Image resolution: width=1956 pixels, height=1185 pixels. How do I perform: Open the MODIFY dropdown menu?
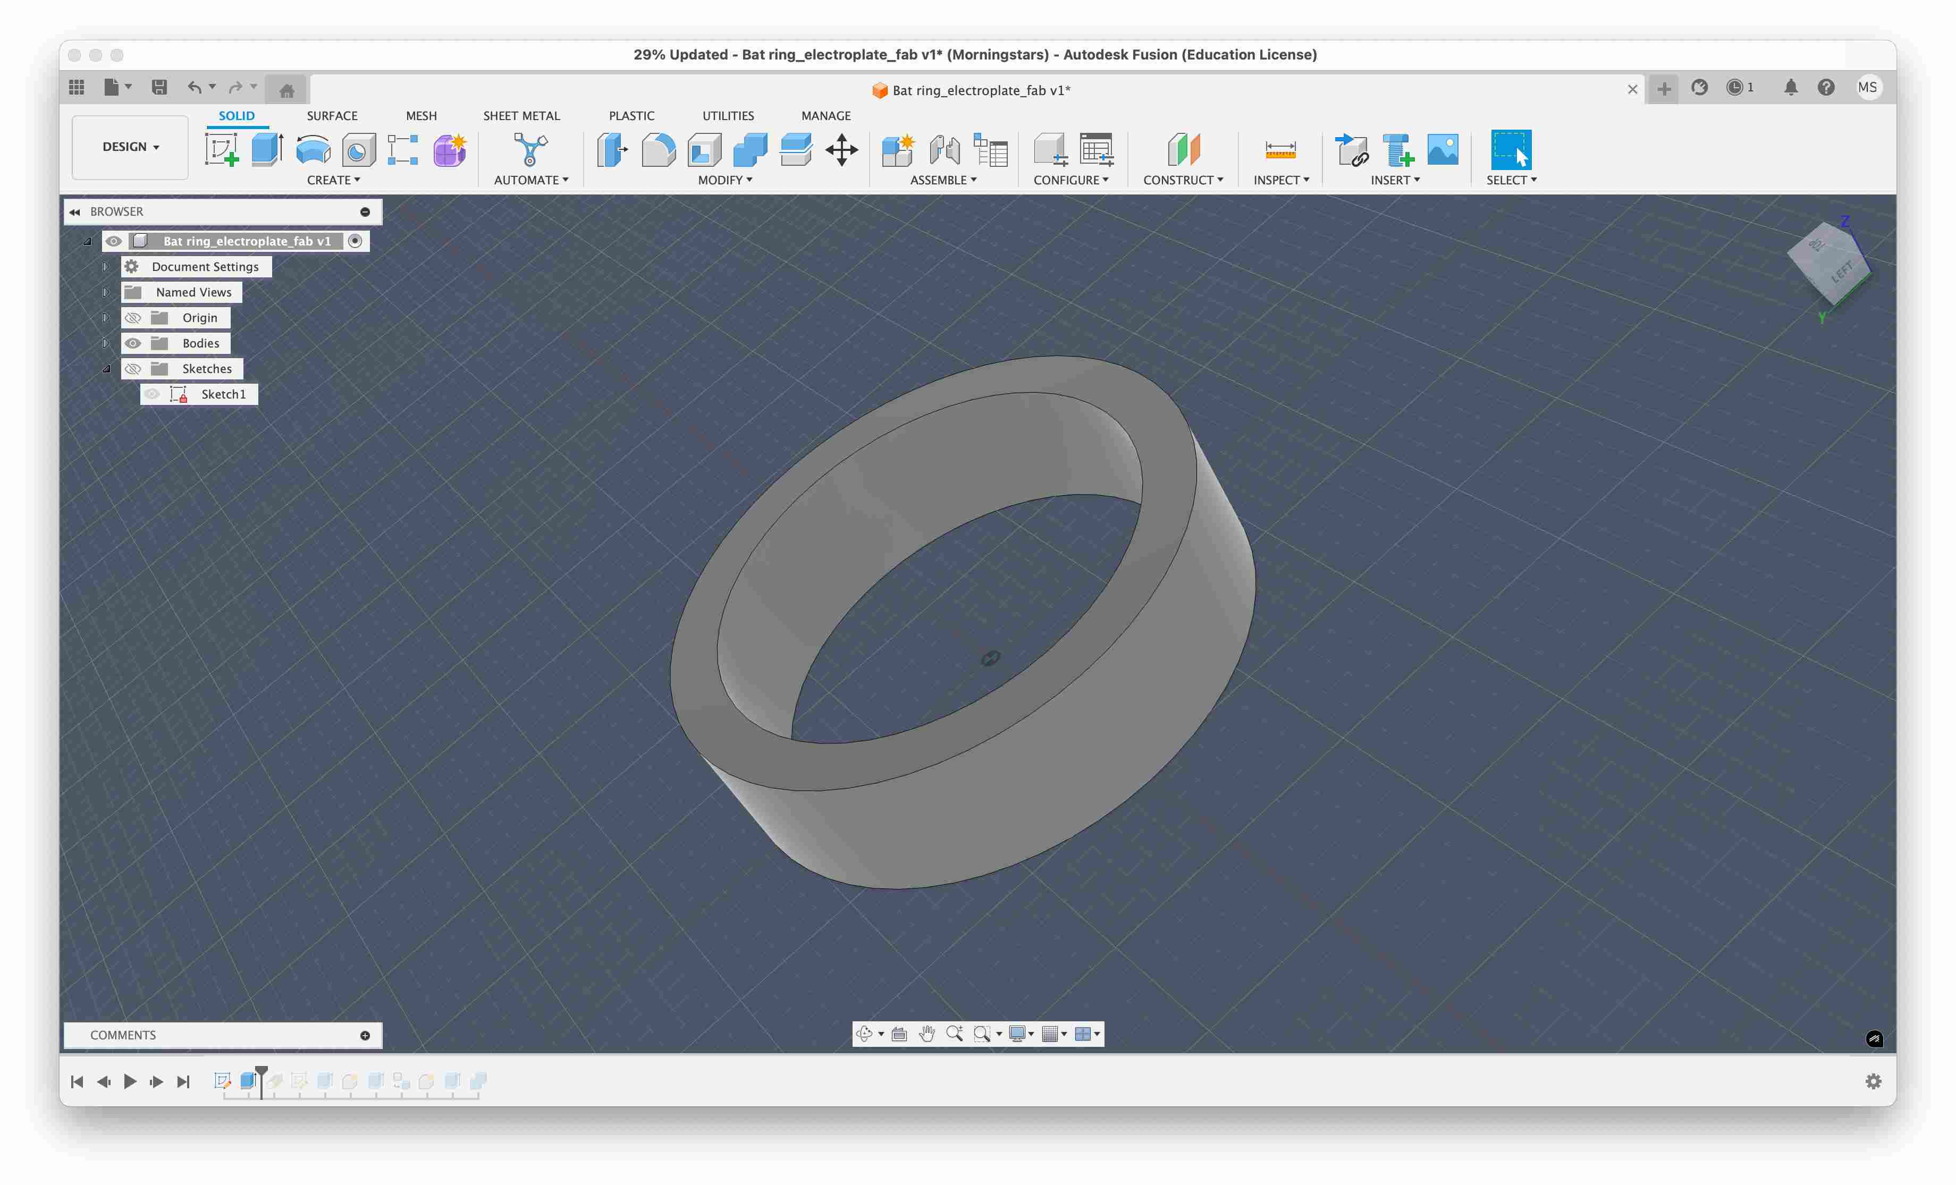(725, 180)
